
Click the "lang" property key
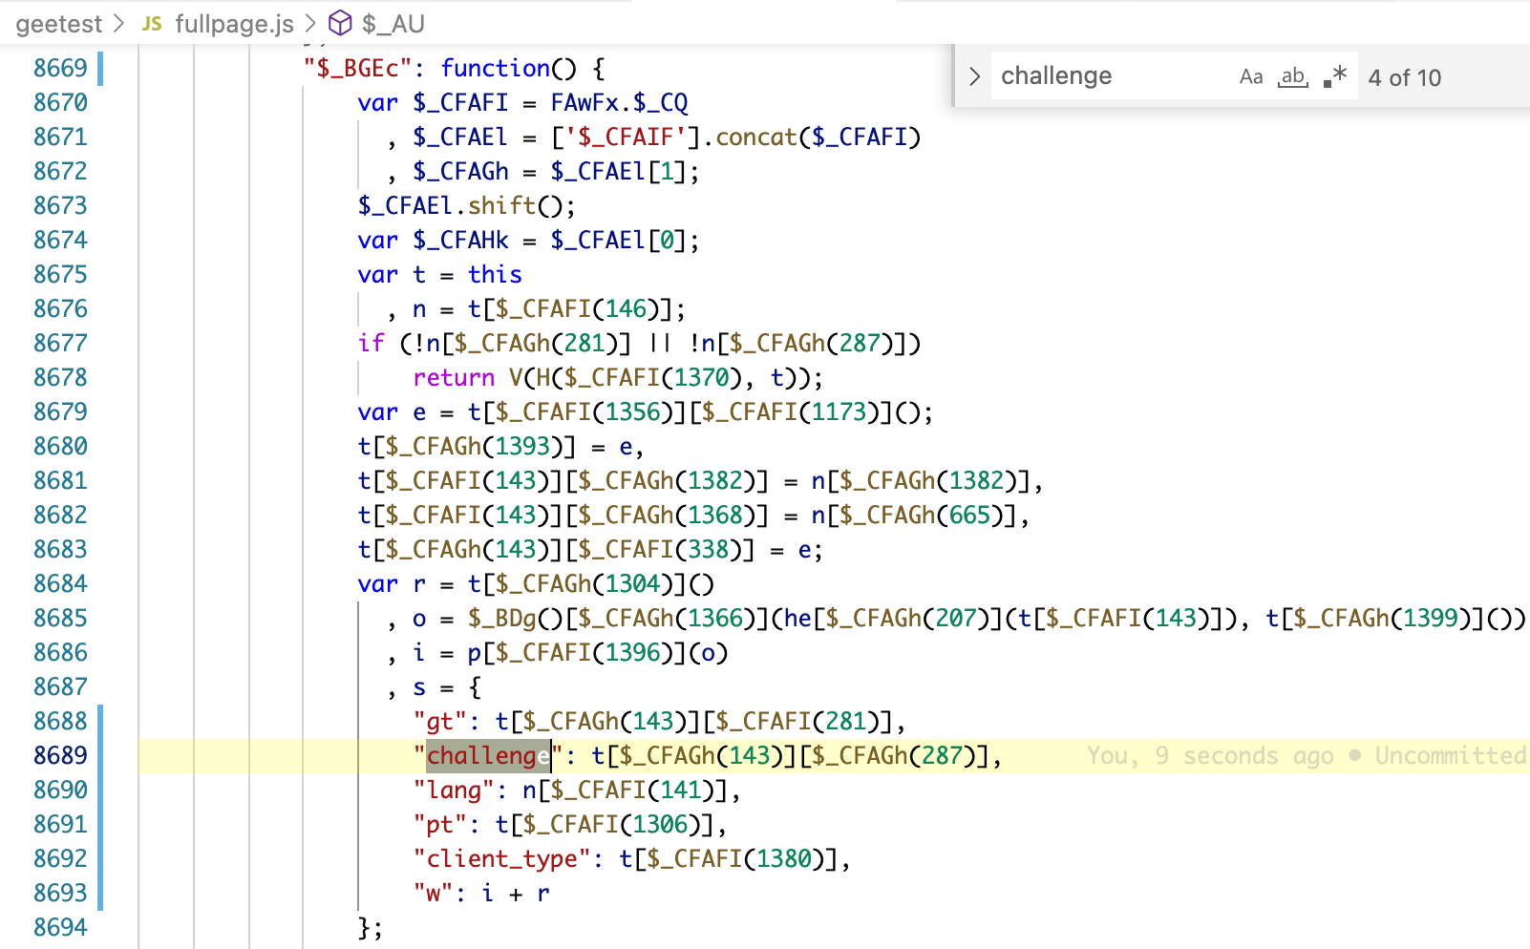point(454,790)
